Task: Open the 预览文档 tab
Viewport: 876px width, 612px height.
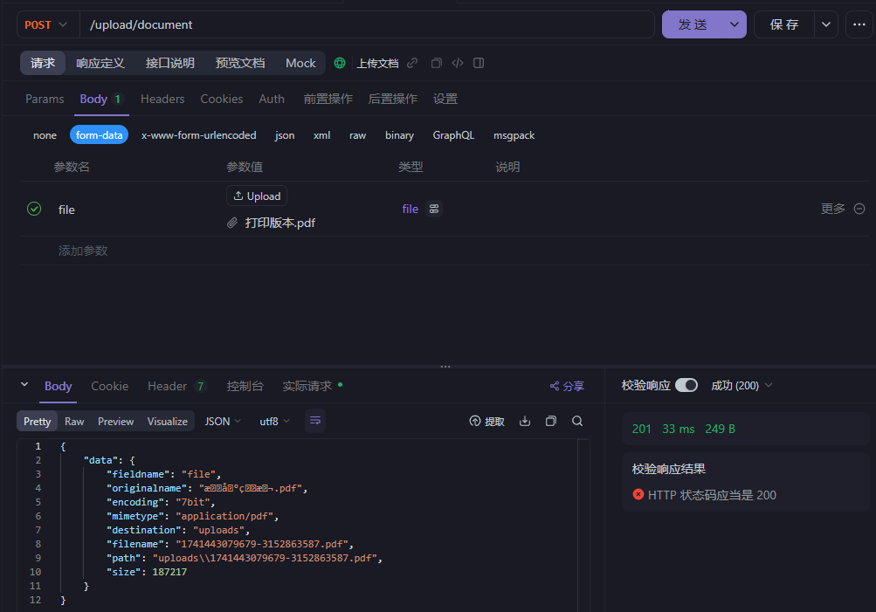Action: click(x=239, y=63)
